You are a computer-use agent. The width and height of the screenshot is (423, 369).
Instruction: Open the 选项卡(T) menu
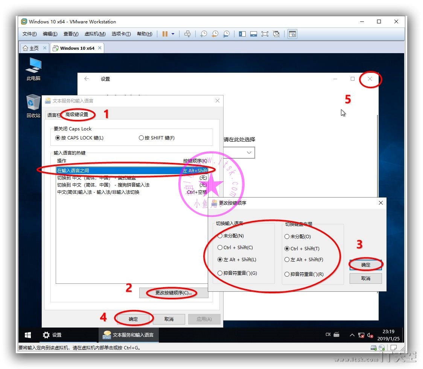click(121, 34)
